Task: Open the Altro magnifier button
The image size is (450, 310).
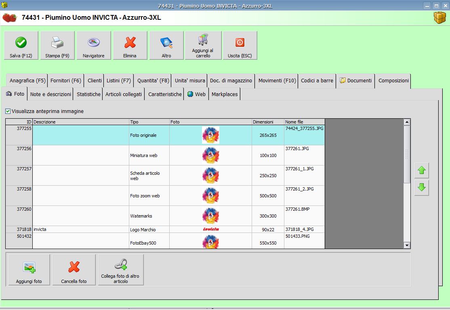Action: pyautogui.click(x=166, y=45)
